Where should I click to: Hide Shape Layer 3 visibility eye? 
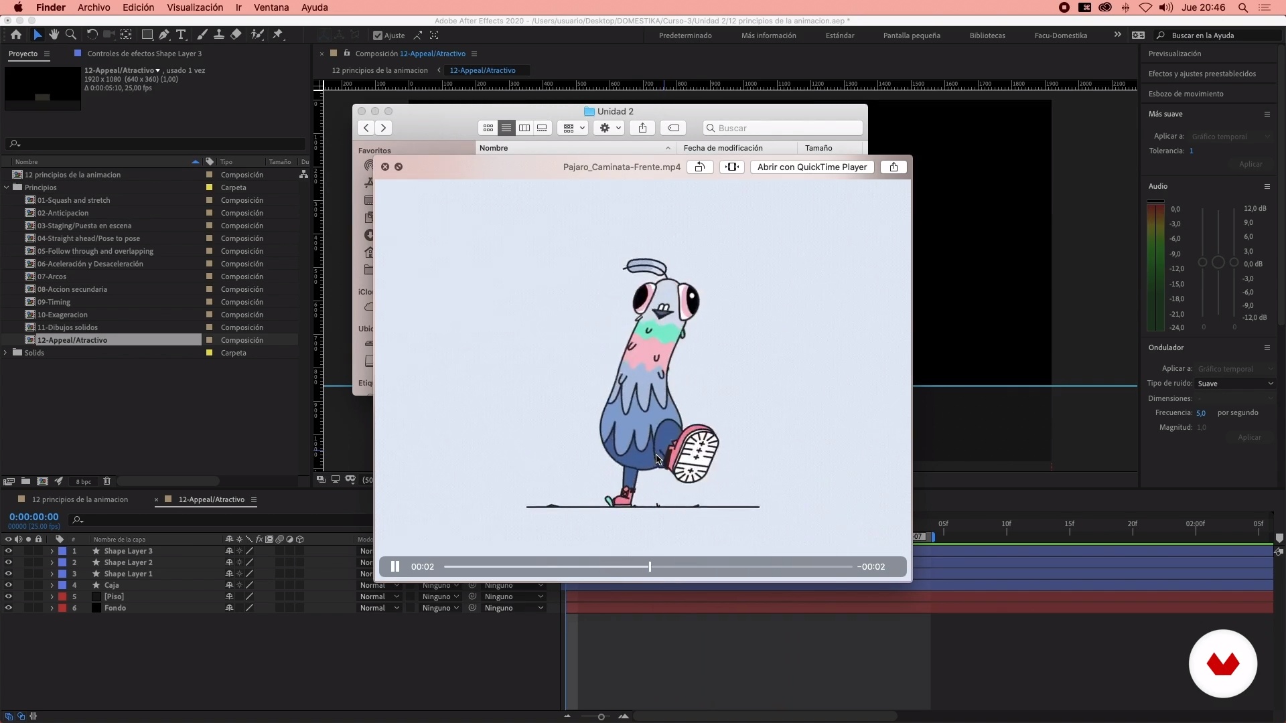pos(8,551)
